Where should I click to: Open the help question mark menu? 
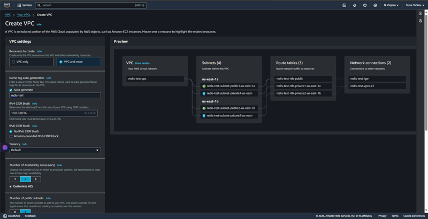[365, 5]
